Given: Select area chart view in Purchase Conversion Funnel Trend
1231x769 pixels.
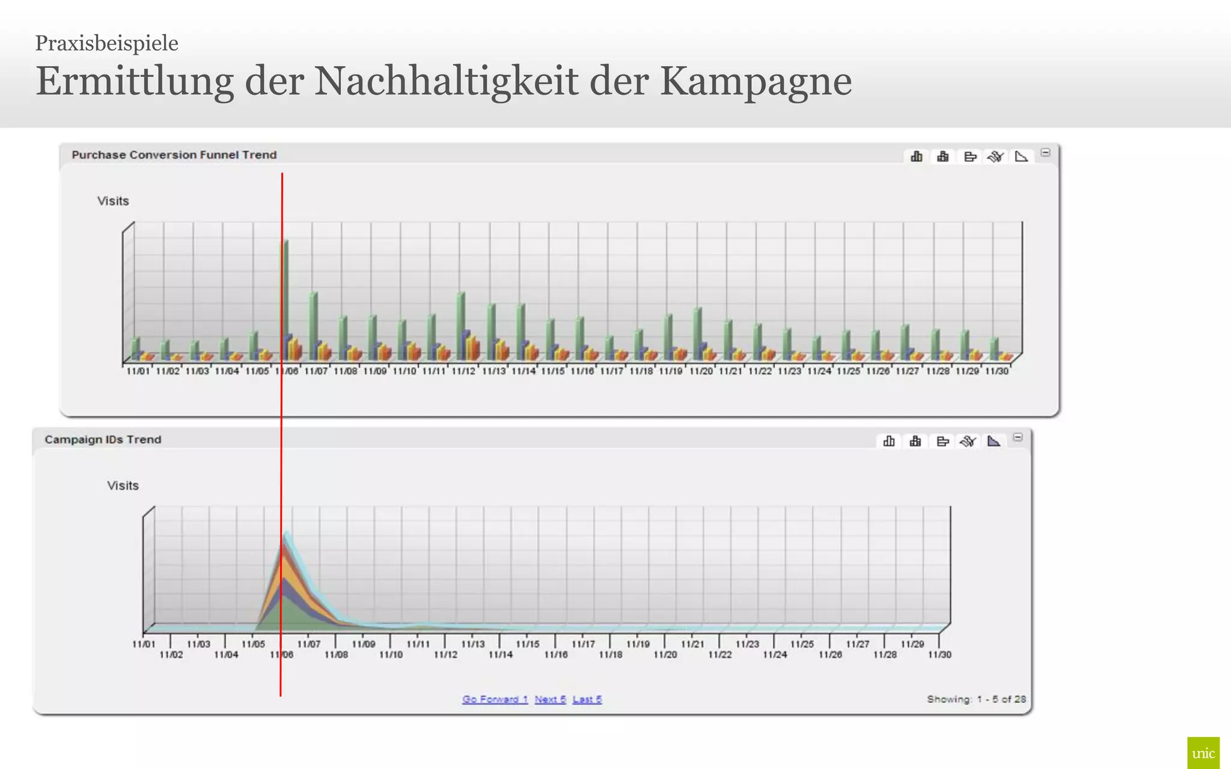Looking at the screenshot, I should (1021, 157).
